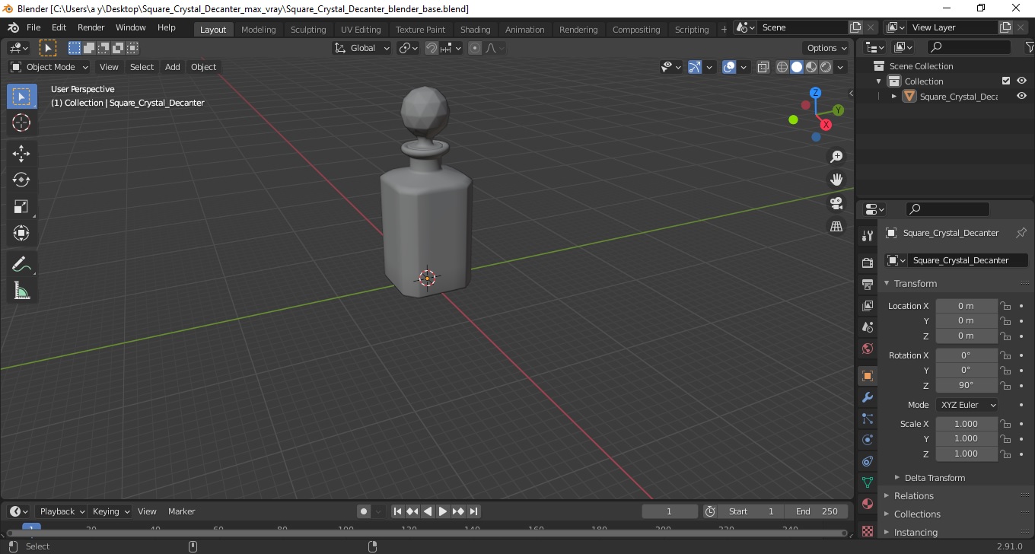Toggle Collection exclude checkbox in outliner
Screen dimensions: 1035x554
[1006, 81]
